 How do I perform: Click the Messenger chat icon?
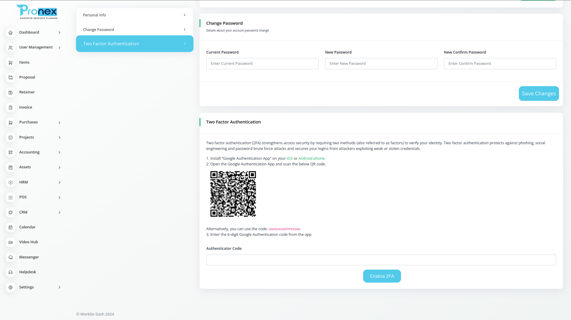click(10, 257)
